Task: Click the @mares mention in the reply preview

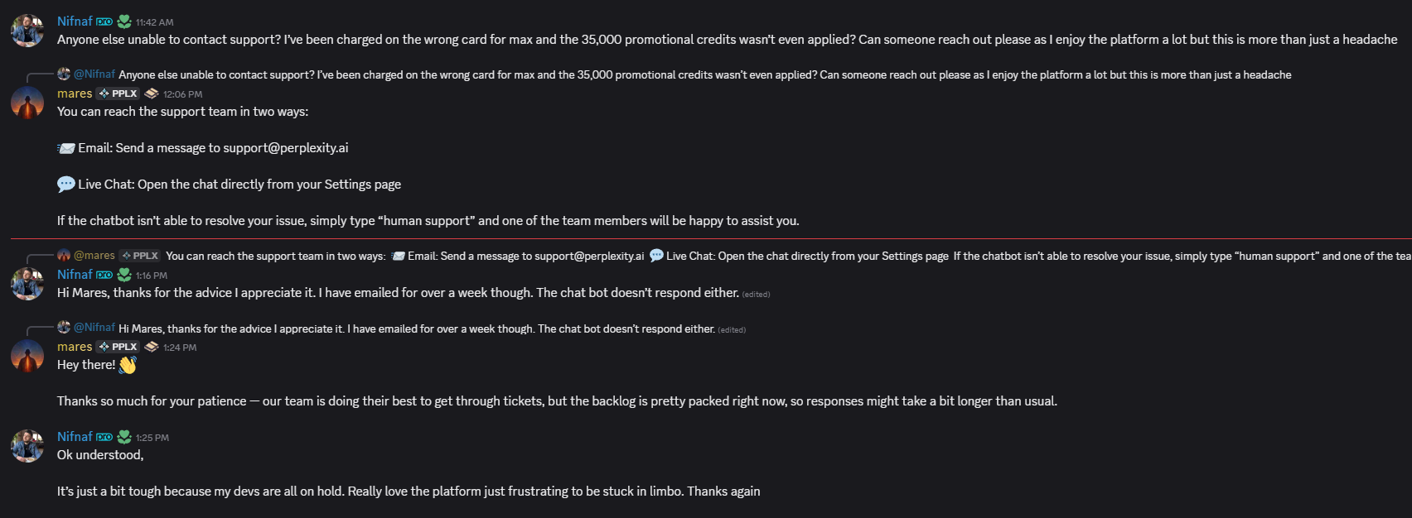Action: (94, 256)
